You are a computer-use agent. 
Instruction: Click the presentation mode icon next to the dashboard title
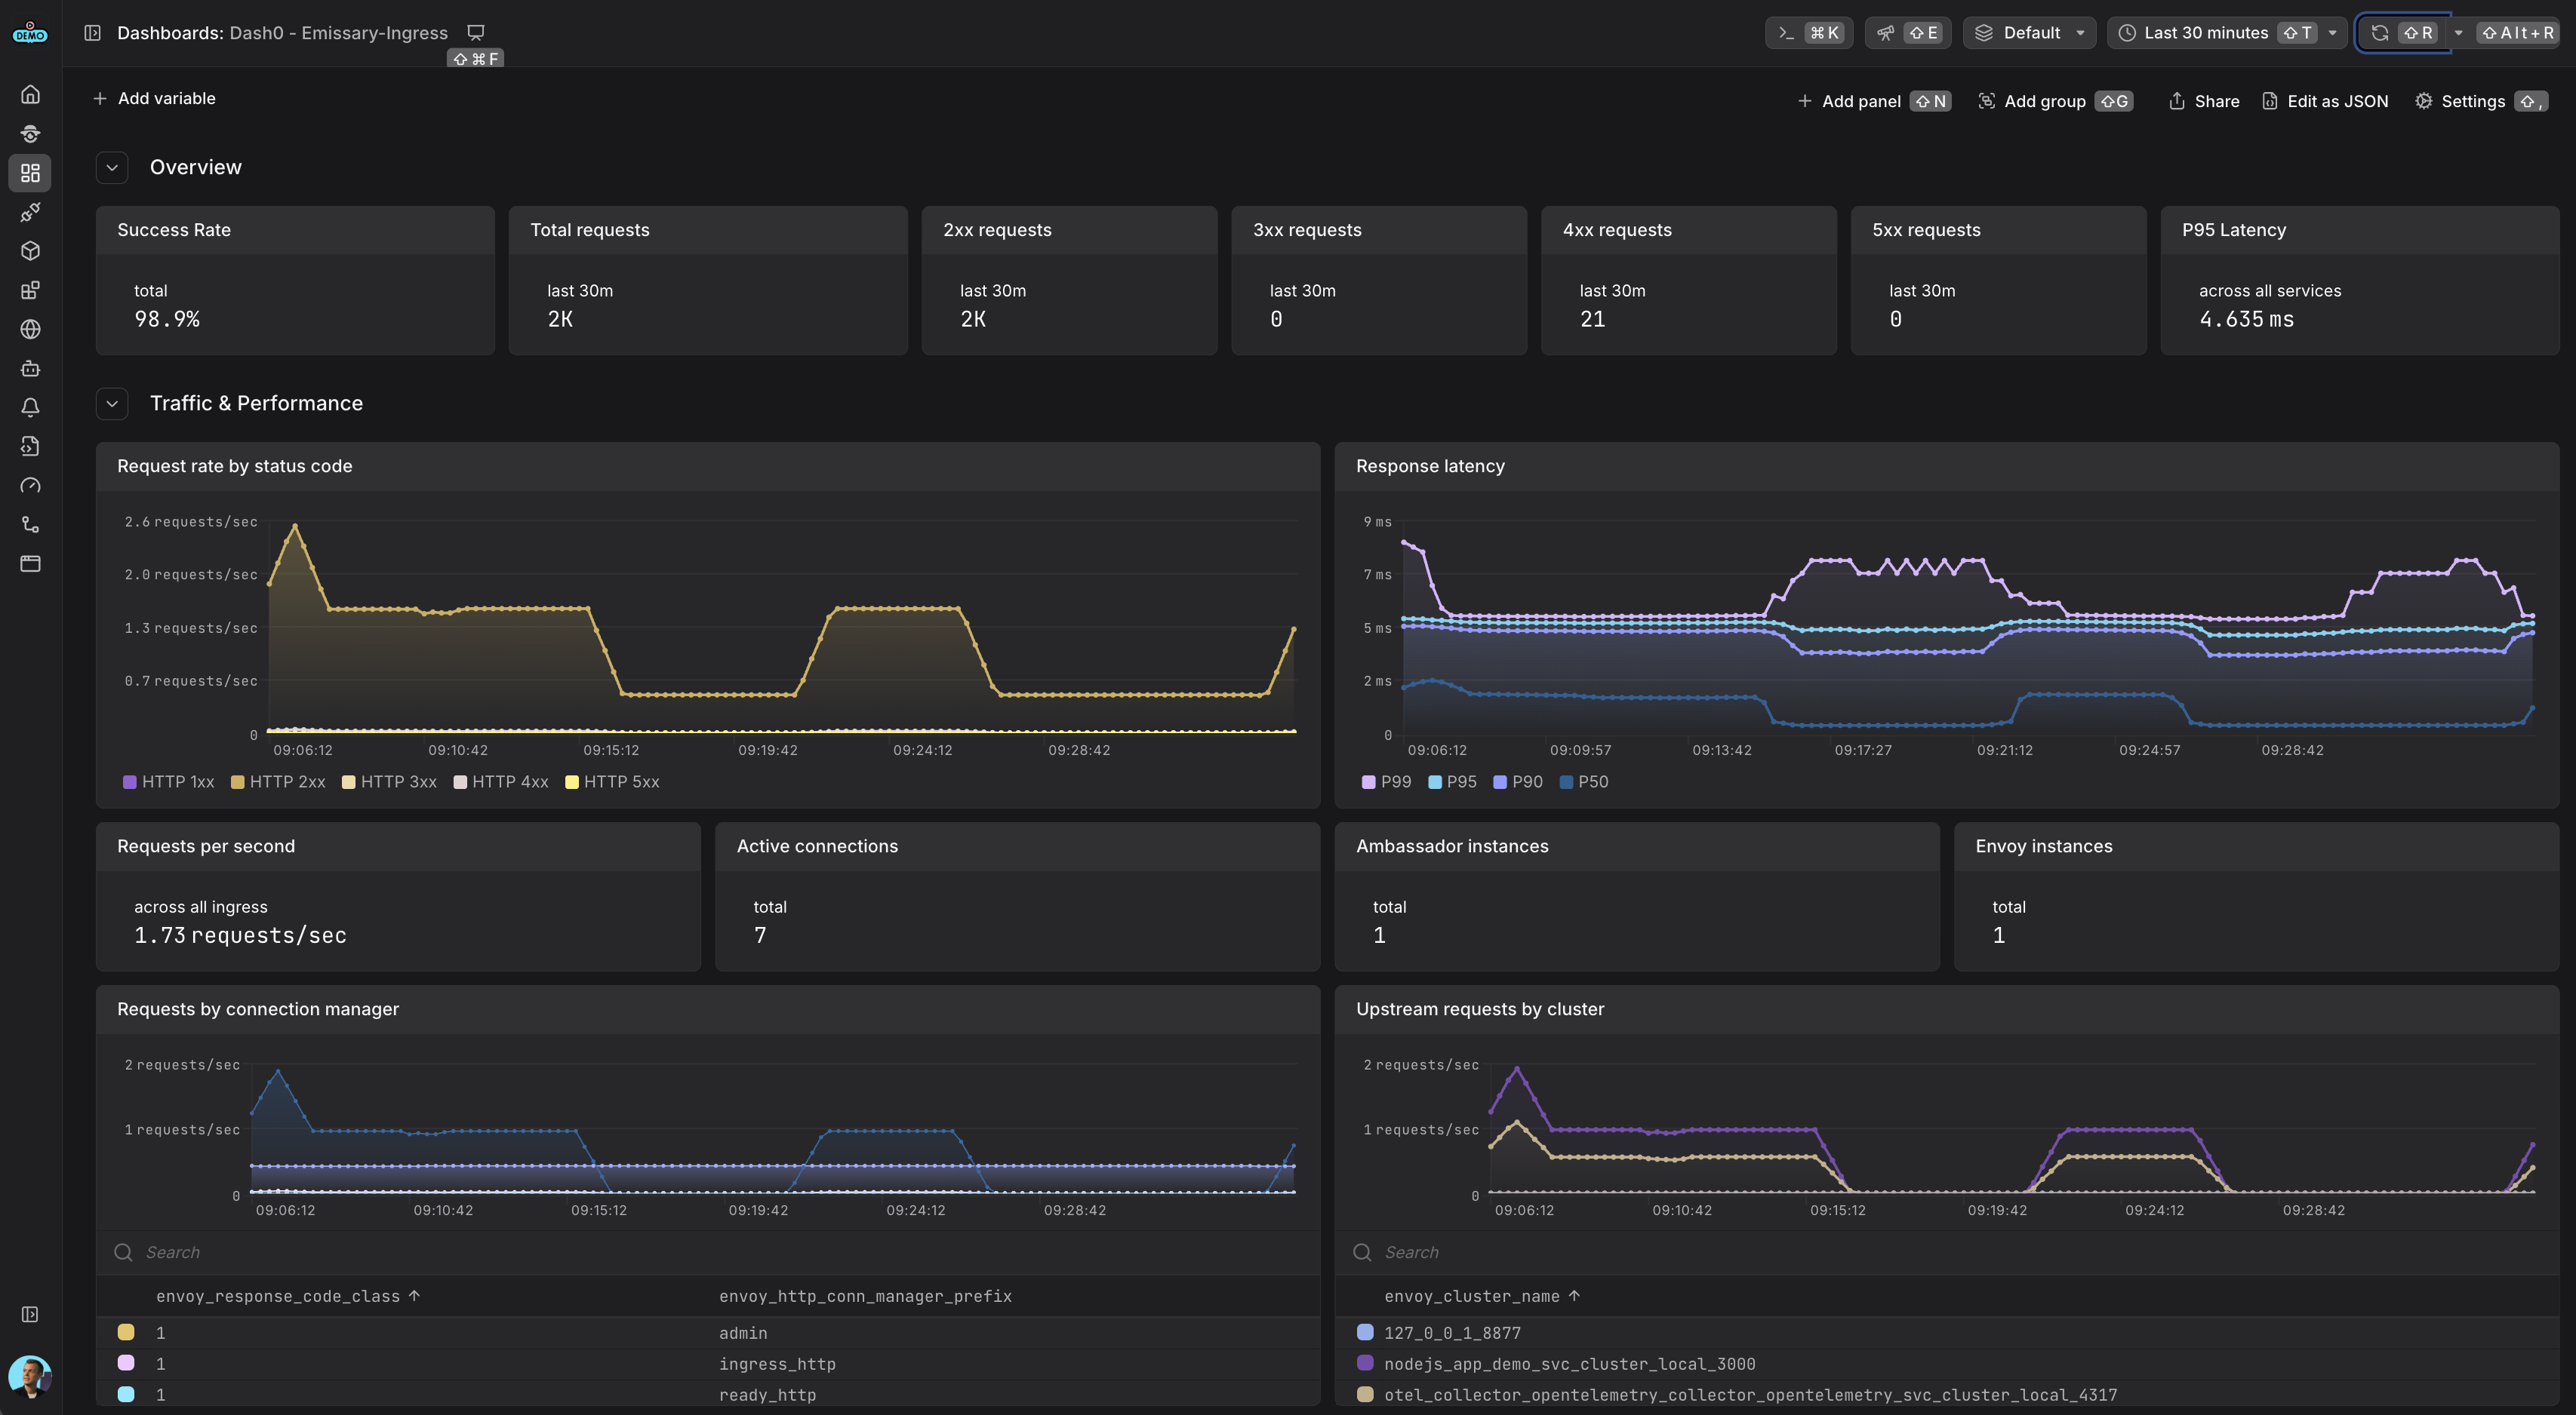point(476,33)
